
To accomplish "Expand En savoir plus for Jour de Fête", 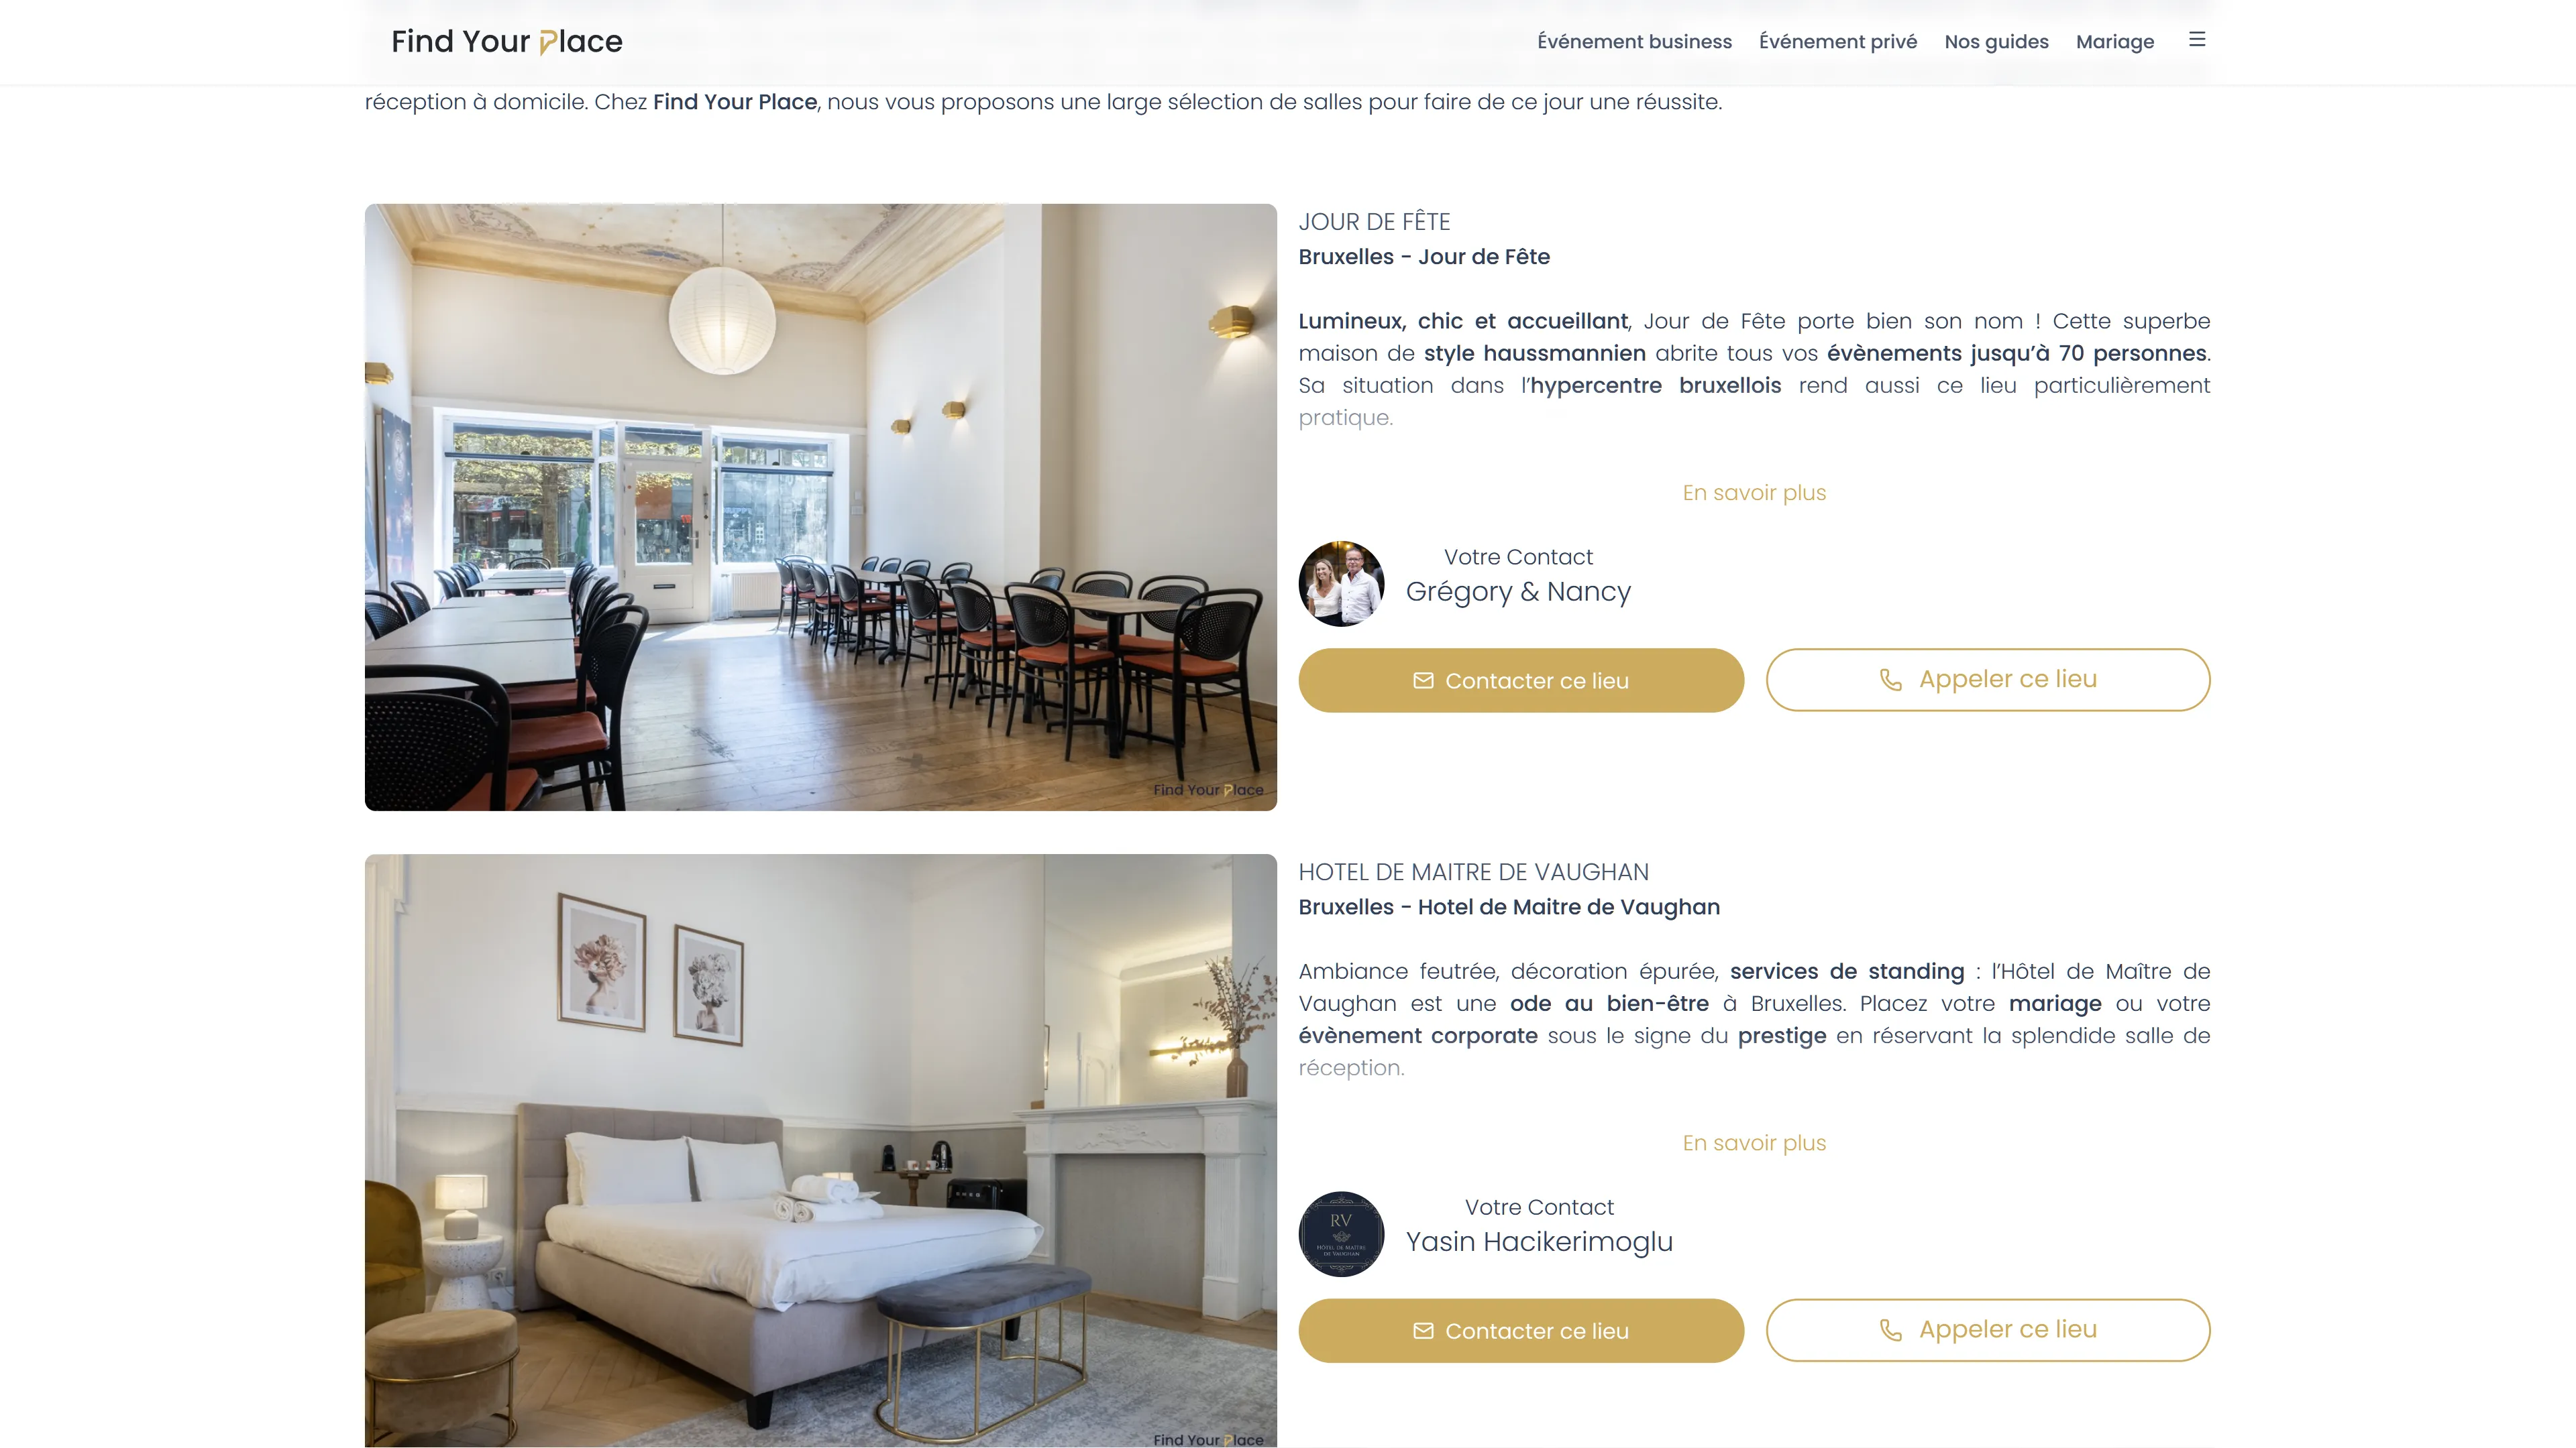I will coord(1754,493).
